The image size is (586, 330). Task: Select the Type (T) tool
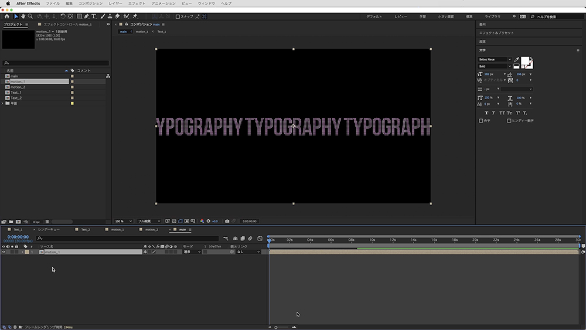[x=94, y=16]
